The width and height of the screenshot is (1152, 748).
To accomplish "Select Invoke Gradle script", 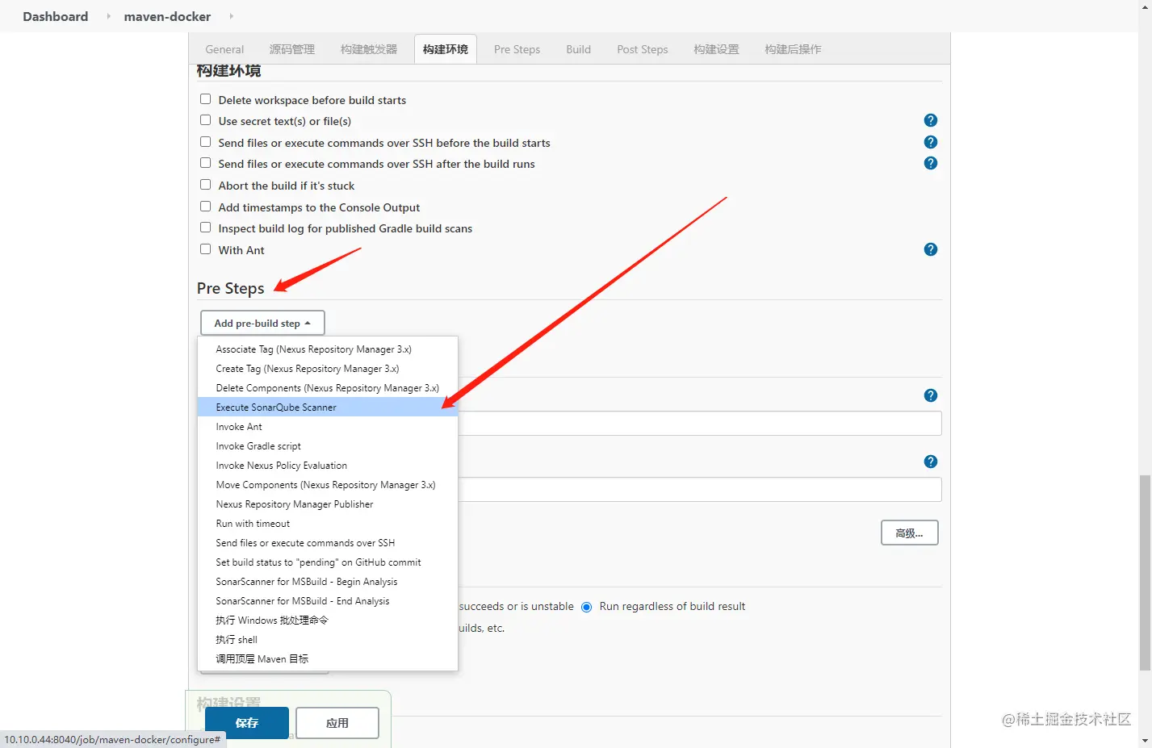I will click(x=328, y=446).
